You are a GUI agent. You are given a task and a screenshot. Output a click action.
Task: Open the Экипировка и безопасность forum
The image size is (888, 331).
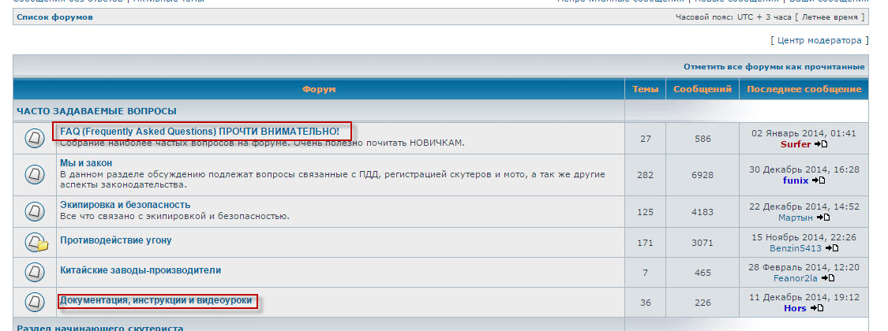[x=125, y=205]
